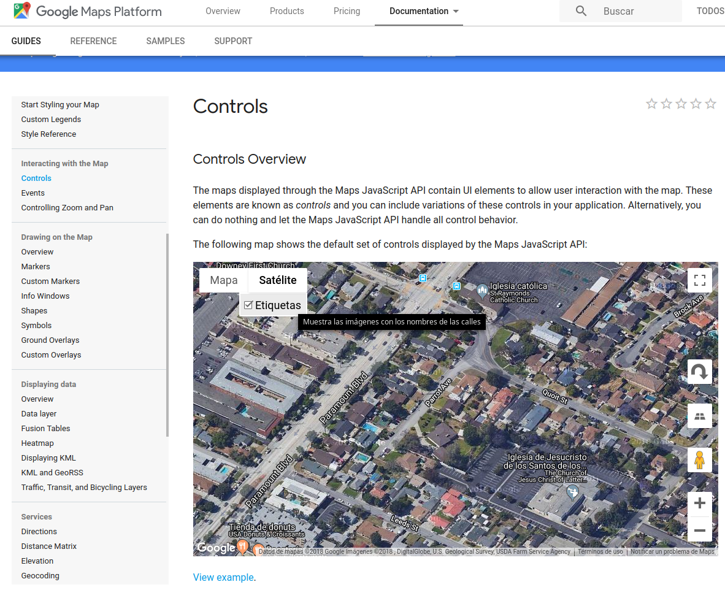Viewport: 725px width, 590px height.
Task: Open the SAMPLES tab
Action: point(165,41)
